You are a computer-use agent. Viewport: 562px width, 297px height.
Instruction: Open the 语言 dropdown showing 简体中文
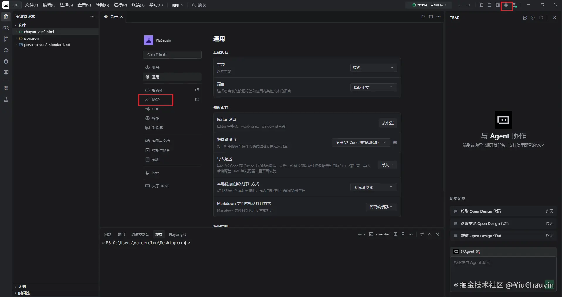[373, 87]
